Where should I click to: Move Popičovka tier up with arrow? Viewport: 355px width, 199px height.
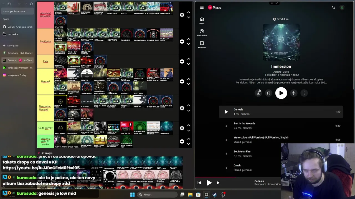point(189,39)
